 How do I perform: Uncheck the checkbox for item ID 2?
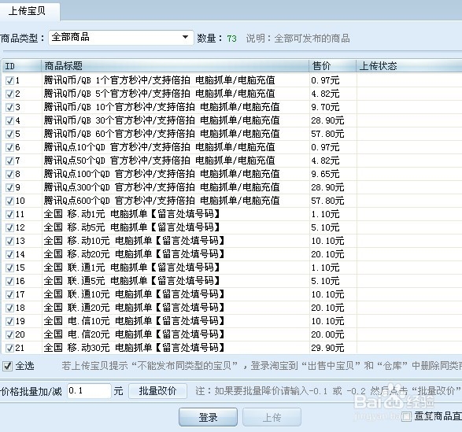(x=9, y=94)
